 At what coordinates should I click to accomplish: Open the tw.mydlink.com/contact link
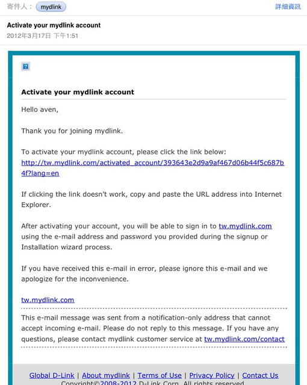[x=244, y=339]
